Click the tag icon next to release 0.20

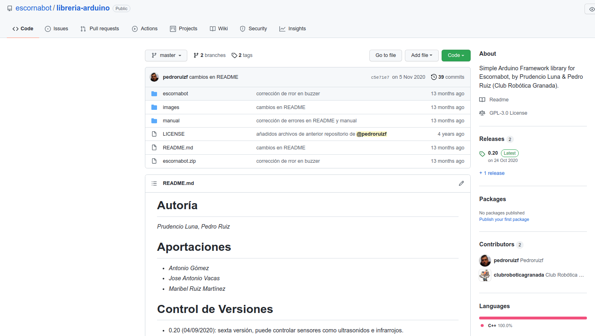[482, 154]
